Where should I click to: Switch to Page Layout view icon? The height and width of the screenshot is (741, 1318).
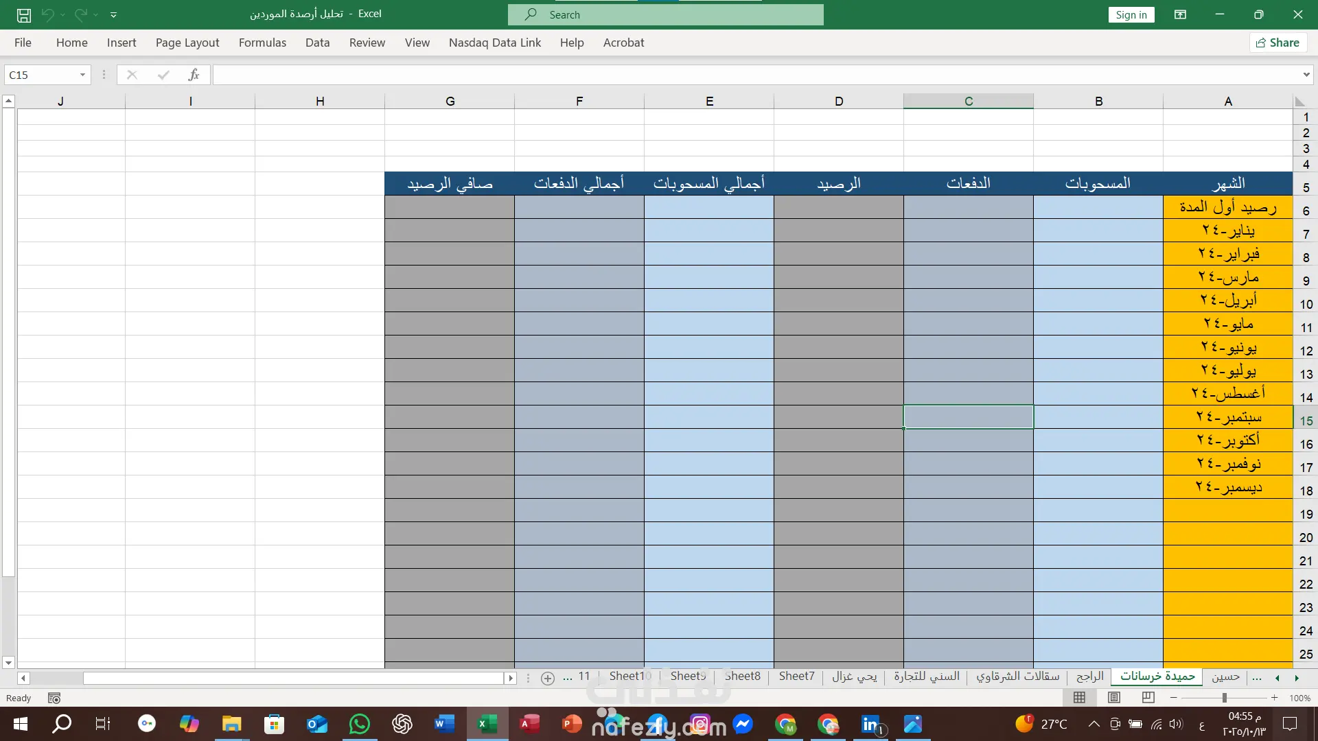[x=1114, y=698]
